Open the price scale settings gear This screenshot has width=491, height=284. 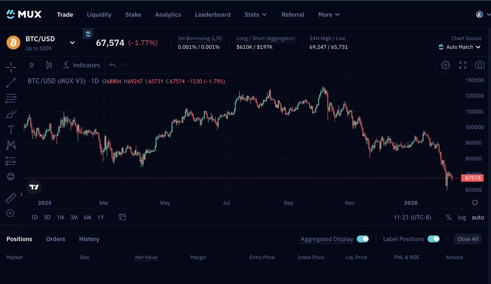click(x=475, y=202)
